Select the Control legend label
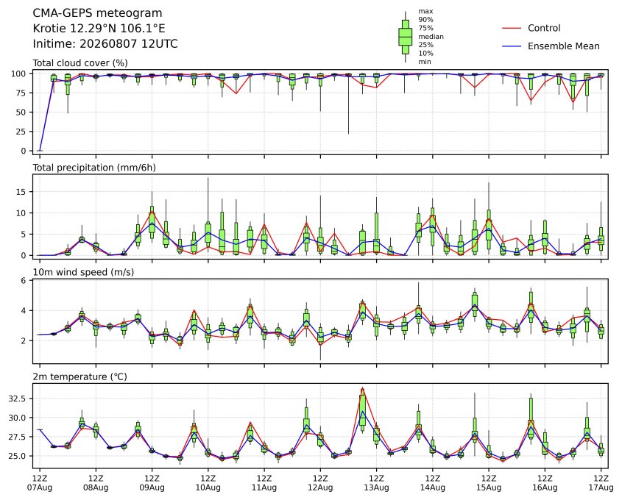The image size is (622, 500). 544,28
